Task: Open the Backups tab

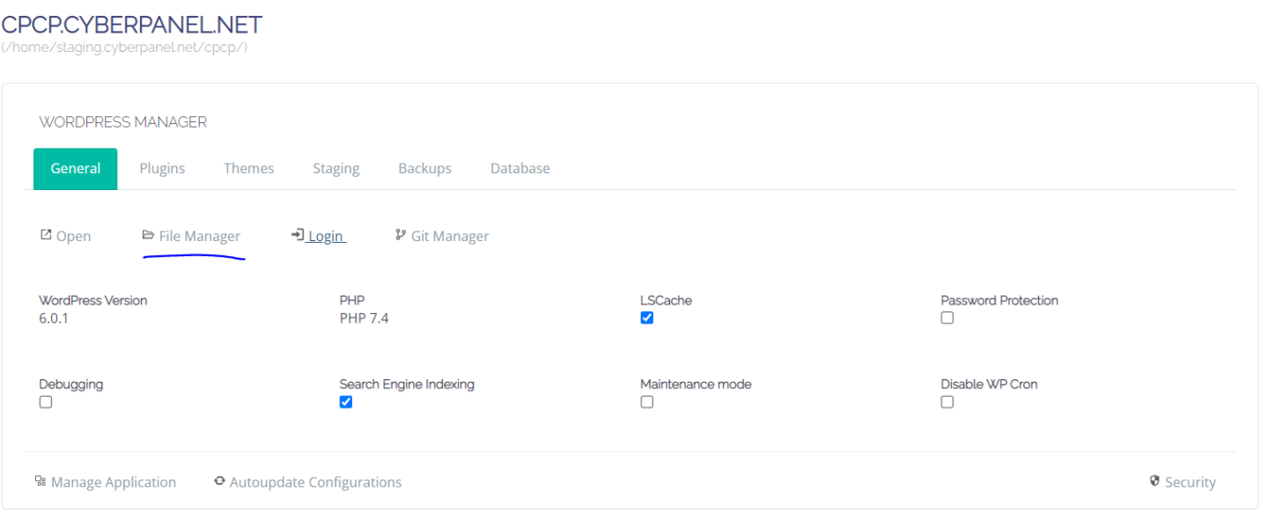Action: [x=424, y=168]
